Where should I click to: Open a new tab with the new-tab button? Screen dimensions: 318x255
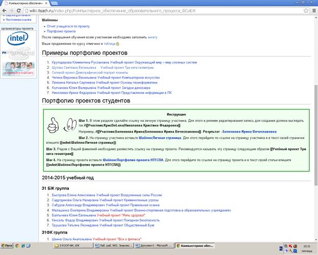pos(54,3)
